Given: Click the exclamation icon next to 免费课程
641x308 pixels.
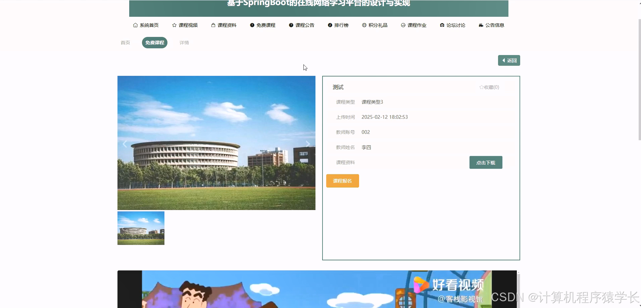Looking at the screenshot, I should [252, 25].
